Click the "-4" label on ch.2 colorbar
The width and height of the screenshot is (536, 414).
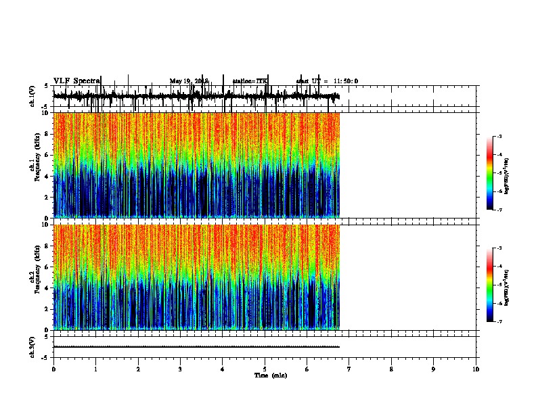(x=499, y=267)
